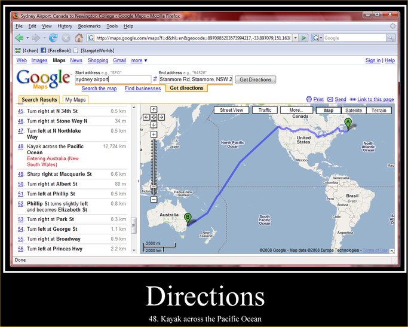Click the Home icon in the toolbar
The height and width of the screenshot is (327, 408).
(x=78, y=38)
